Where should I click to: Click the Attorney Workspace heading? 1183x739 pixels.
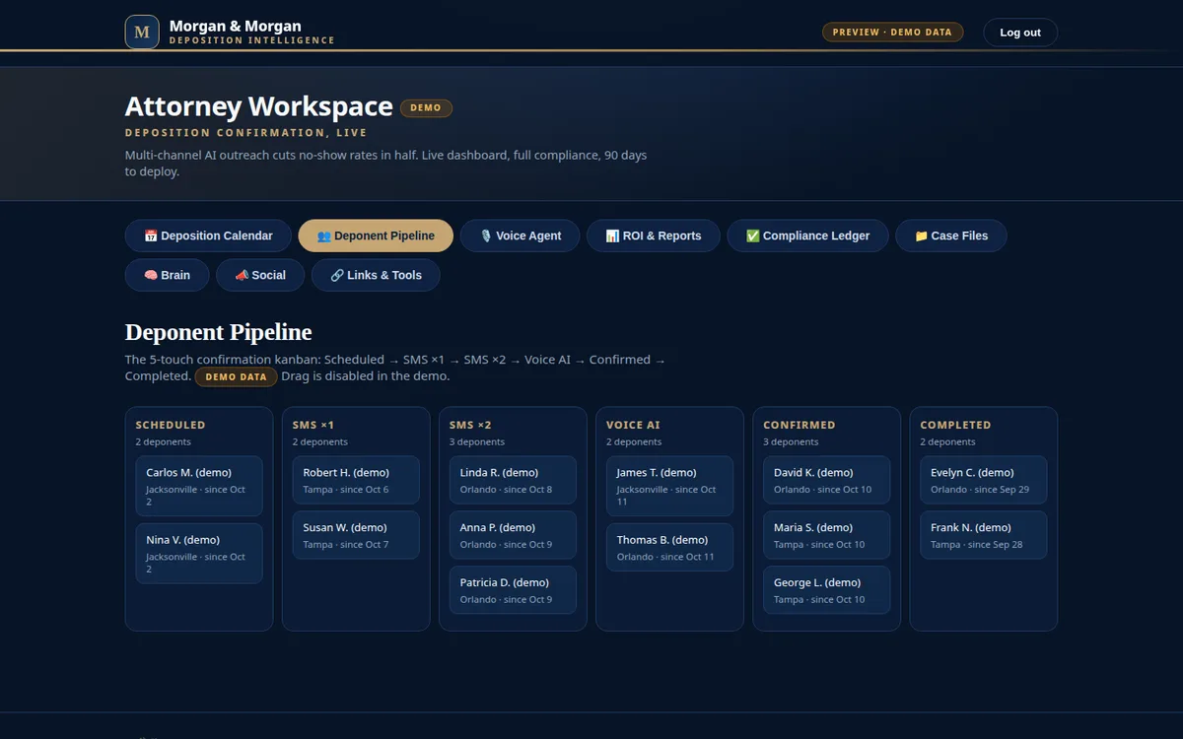point(259,106)
